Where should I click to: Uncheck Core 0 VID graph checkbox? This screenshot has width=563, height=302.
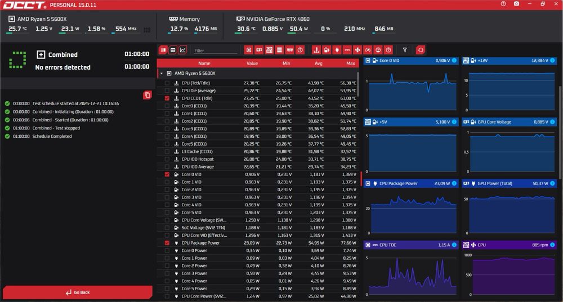167,174
